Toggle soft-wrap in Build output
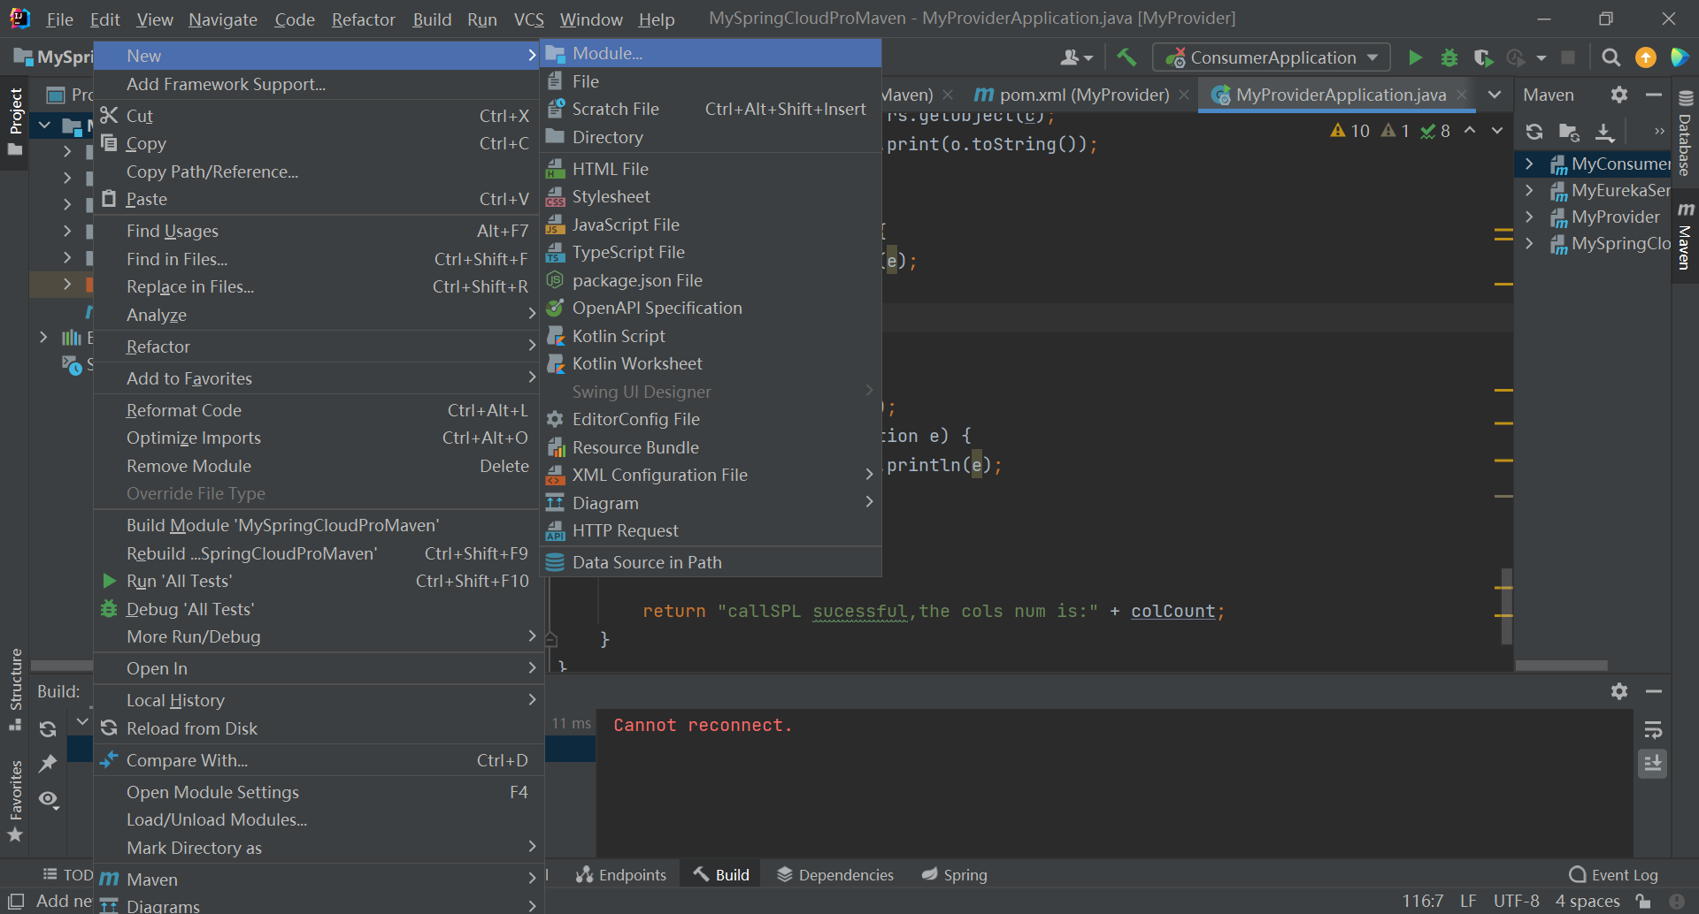Viewport: 1699px width, 914px height. tap(1652, 729)
